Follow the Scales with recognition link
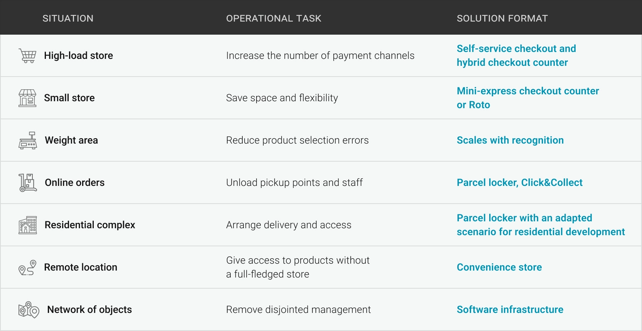This screenshot has width=642, height=331. coord(510,140)
